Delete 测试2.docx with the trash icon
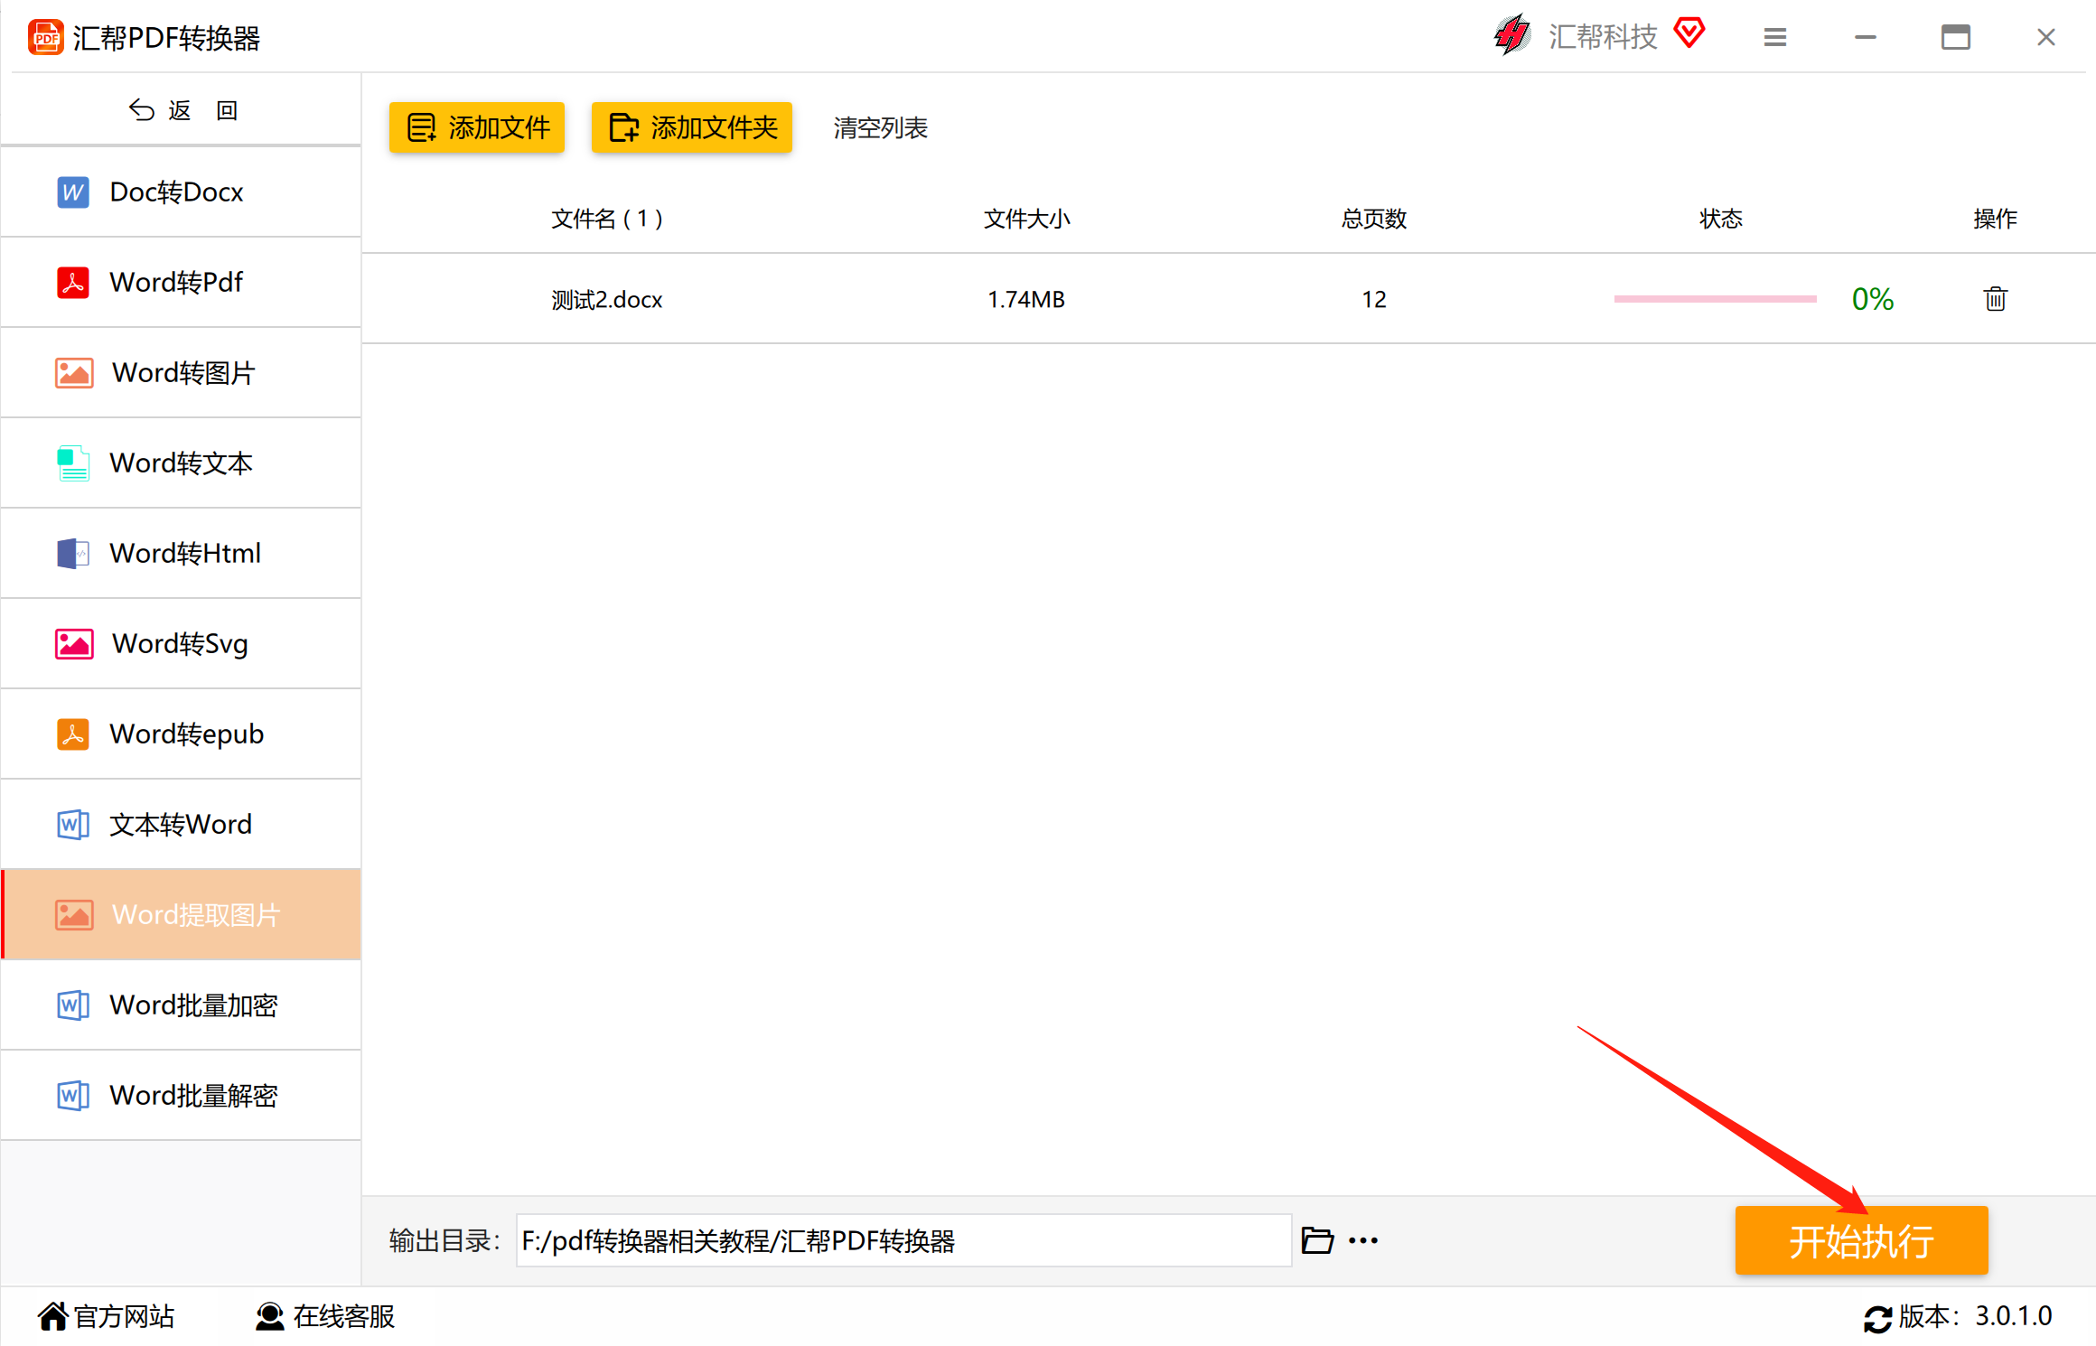The width and height of the screenshot is (2096, 1346). pos(1995,299)
